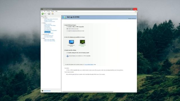180x101 pixels.
Task: Maximize the NVIDIA Control Panel window
Action: pos(131,9)
